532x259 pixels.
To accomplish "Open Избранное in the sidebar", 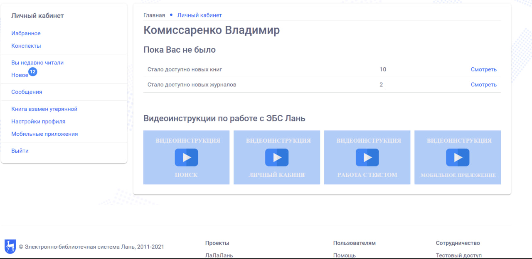I will tap(26, 33).
